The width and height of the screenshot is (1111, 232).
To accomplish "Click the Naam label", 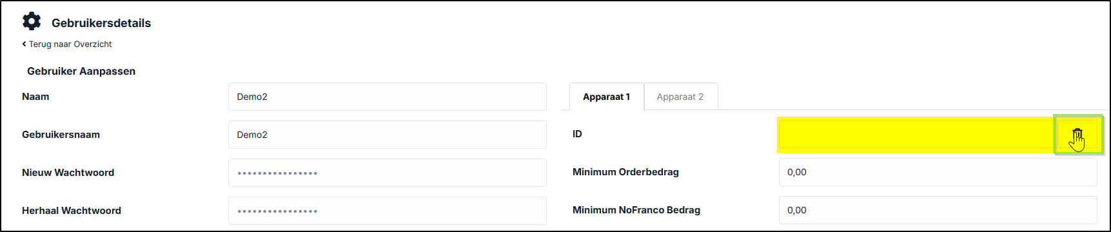I will [x=35, y=97].
